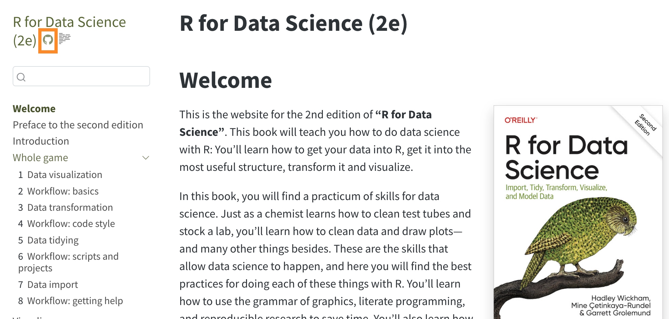Open the GitHub repository icon

point(48,40)
